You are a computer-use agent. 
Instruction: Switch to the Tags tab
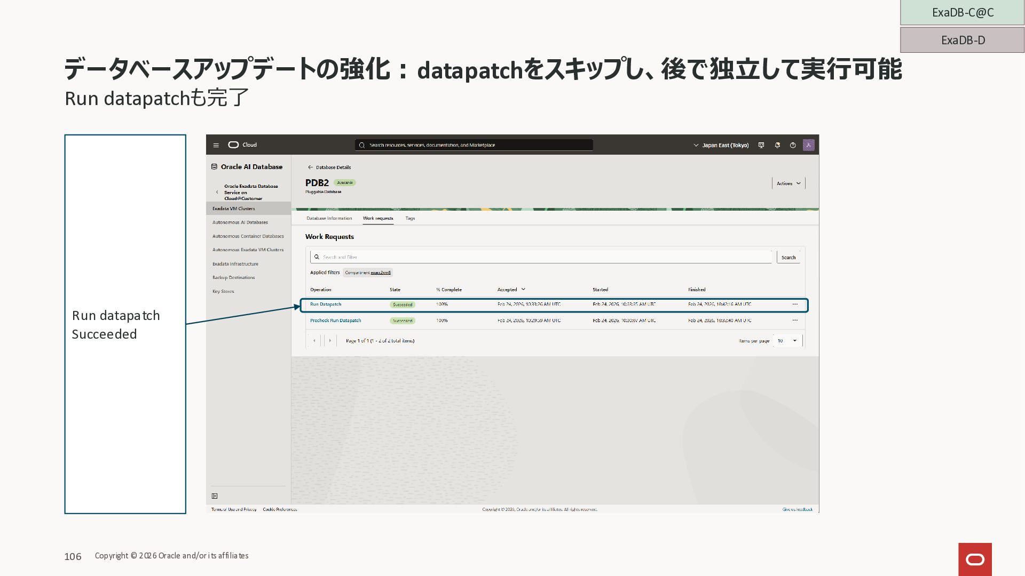(x=410, y=218)
